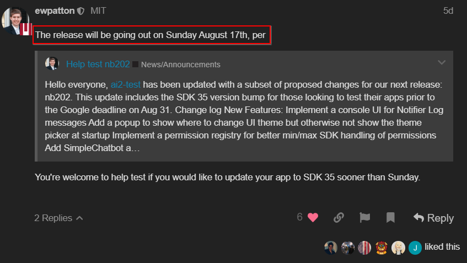Follow the ai2-test link in the quote
Viewport: 467px width, 263px height.
[126, 85]
